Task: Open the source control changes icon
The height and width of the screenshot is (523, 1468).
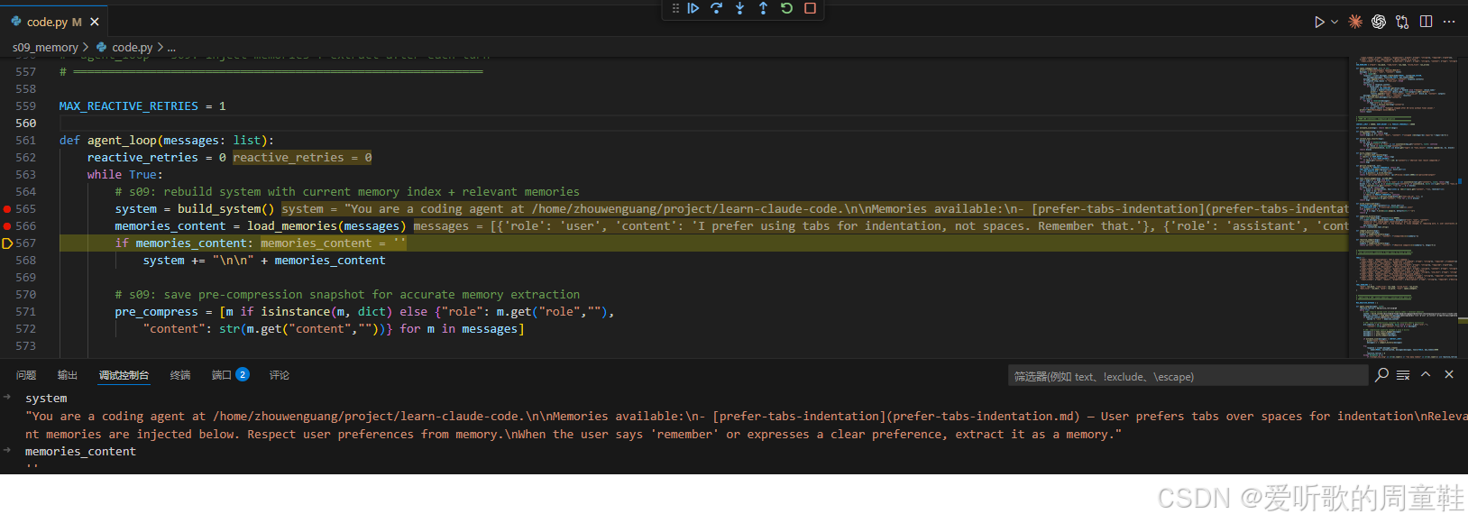Action: [x=1402, y=22]
